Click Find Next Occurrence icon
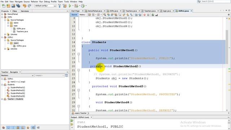 (112, 15)
